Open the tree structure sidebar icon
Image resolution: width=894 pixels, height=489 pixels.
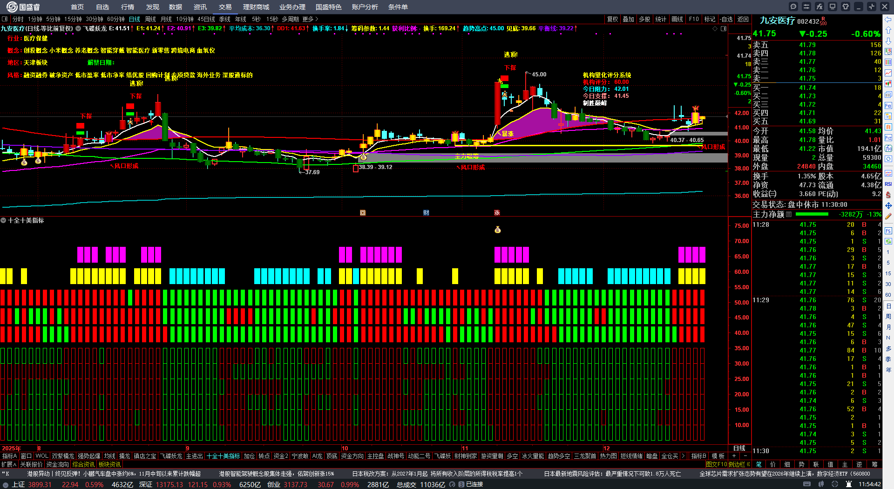pyautogui.click(x=888, y=116)
